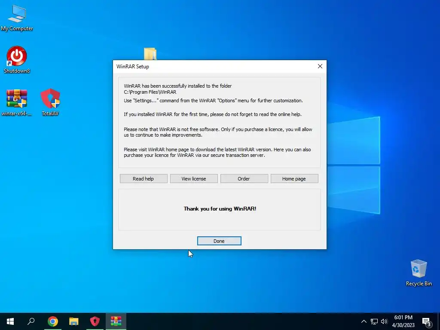
Task: Click the 'do not forget to read the online help' line
Action: click(212, 114)
